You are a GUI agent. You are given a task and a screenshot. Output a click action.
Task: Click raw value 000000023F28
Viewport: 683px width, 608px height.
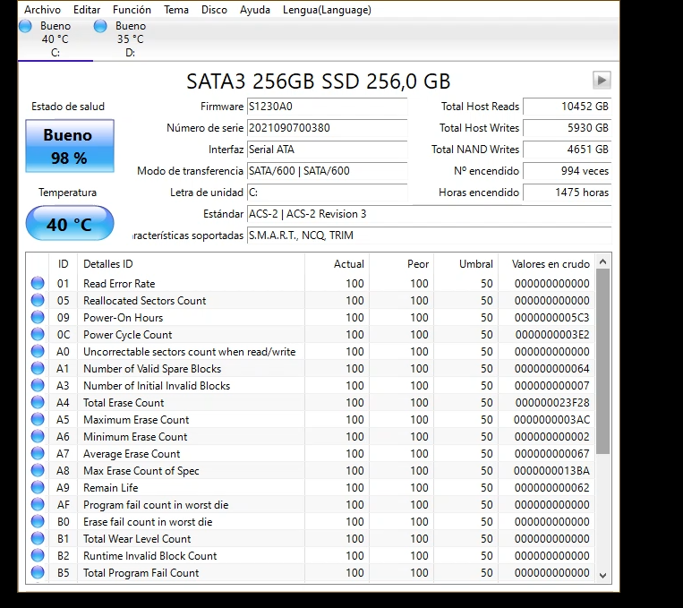pos(552,403)
